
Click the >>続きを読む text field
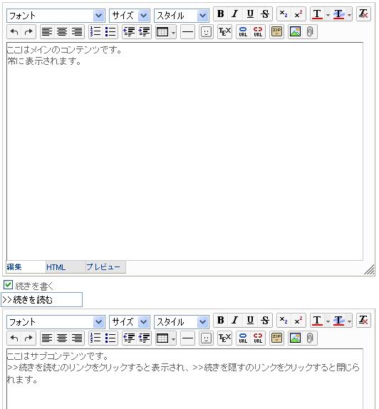click(x=42, y=300)
